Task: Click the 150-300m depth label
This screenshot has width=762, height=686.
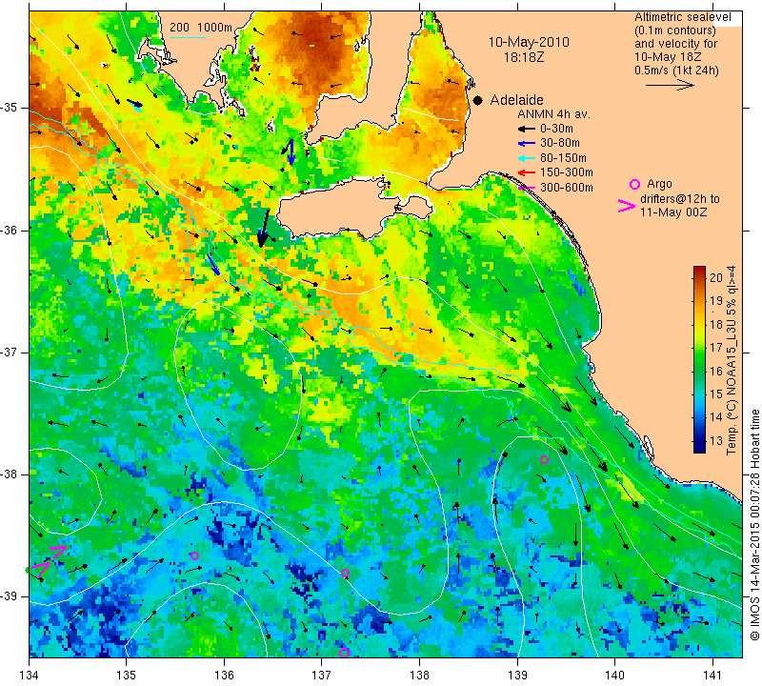Action: point(566,172)
